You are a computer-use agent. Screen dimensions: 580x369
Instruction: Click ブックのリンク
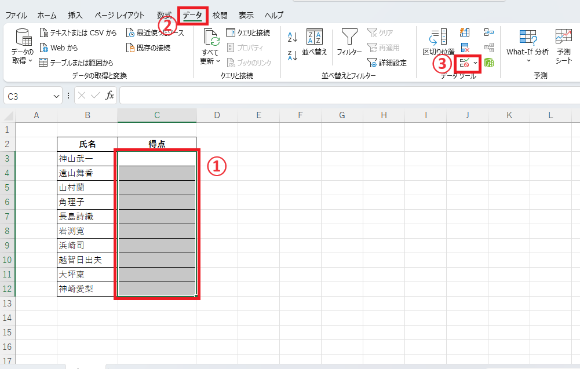coord(249,63)
